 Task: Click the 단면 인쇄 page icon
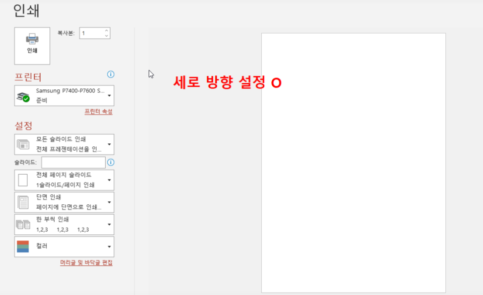coord(23,202)
